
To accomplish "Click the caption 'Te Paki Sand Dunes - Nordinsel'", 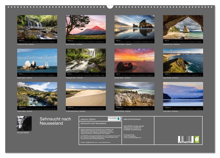I will point(75,111).
